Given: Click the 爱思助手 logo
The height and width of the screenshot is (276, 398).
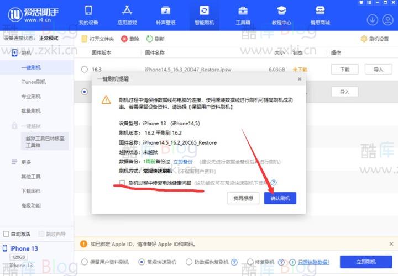Looking at the screenshot, I should pos(34,15).
